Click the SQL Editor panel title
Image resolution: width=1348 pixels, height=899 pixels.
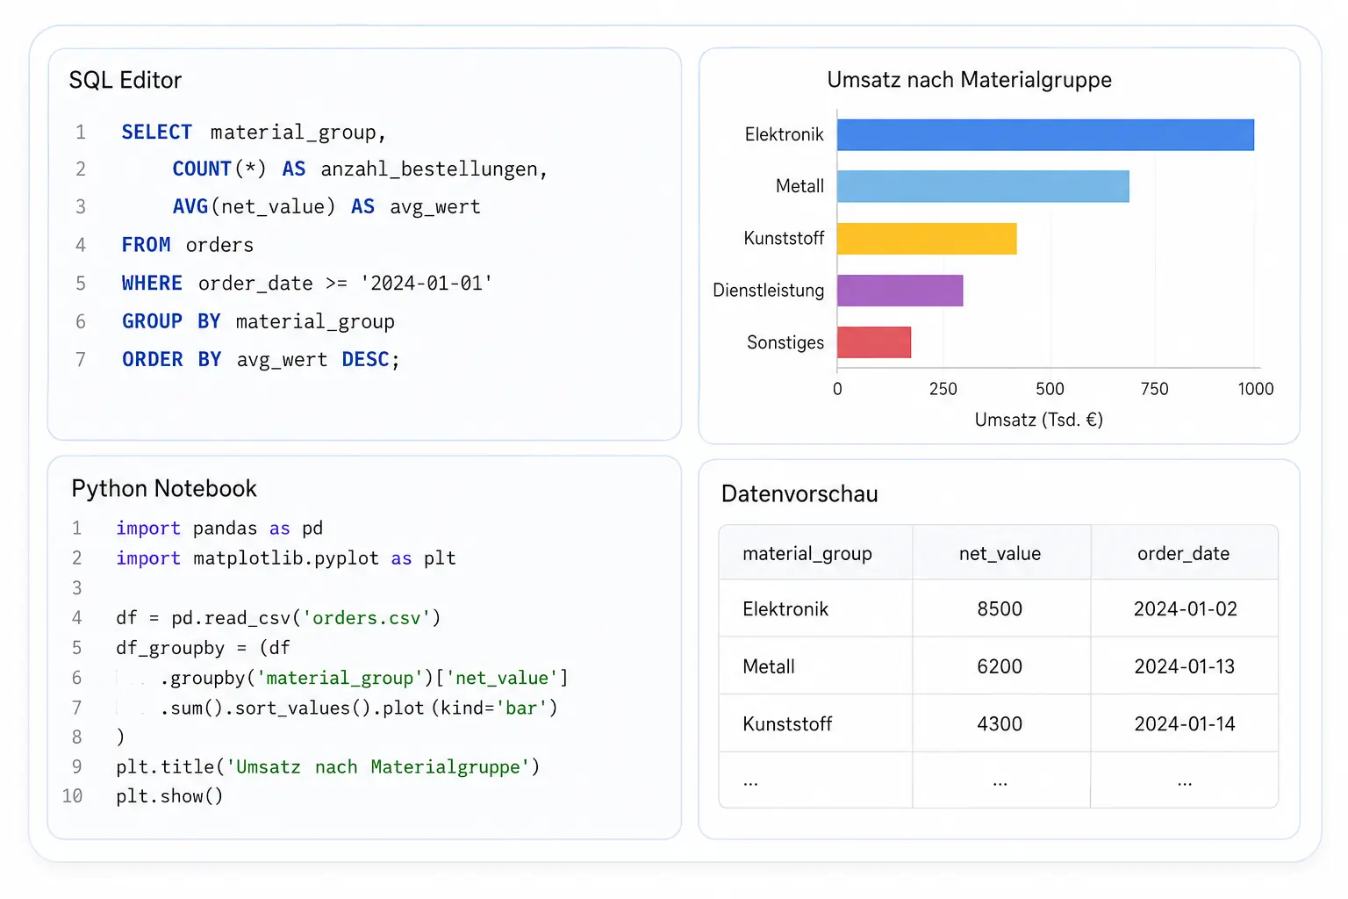(x=125, y=80)
